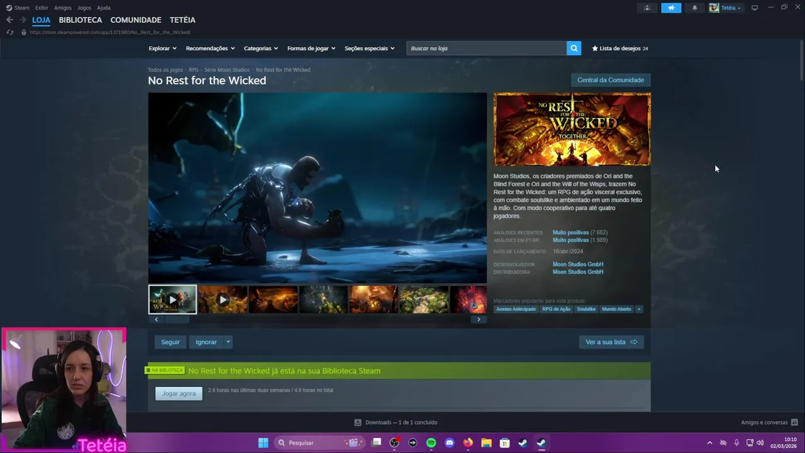Click the Jogar agora button

pos(179,393)
